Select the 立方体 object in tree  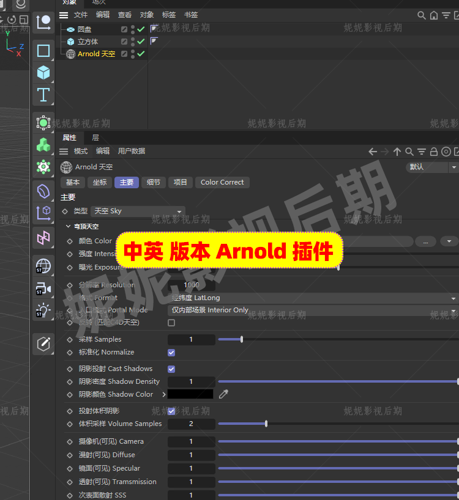click(x=88, y=42)
